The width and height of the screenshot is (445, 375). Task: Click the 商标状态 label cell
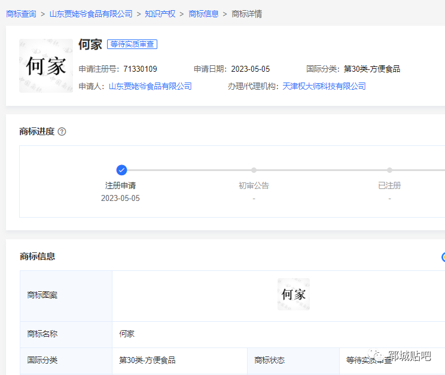[294, 360]
